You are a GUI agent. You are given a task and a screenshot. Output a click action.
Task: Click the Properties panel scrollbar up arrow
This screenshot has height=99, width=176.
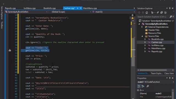[x=173, y=90]
